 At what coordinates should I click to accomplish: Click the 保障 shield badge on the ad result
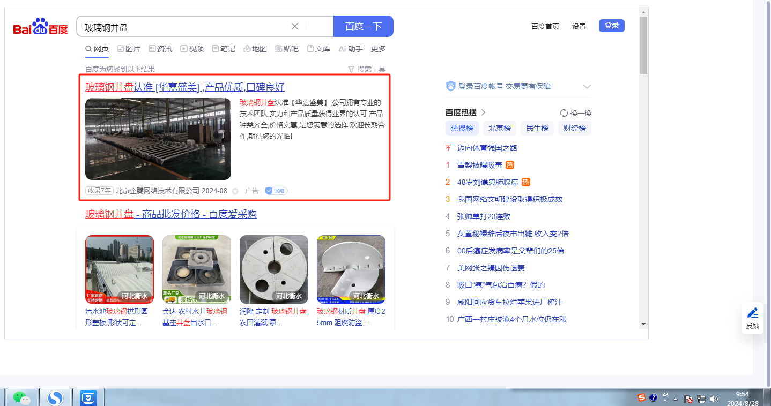coord(276,191)
